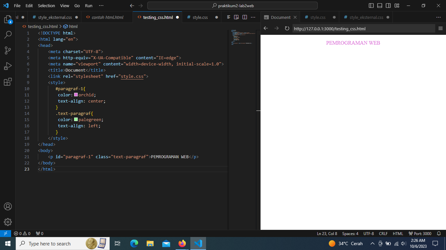The image size is (446, 250).
Task: Open the Customize Layout control in the title bar
Action: click(396, 6)
